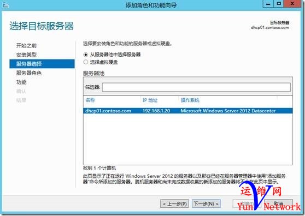Sort by the IP 地址 column header
Screen dimensions: 305x216
tap(150, 100)
